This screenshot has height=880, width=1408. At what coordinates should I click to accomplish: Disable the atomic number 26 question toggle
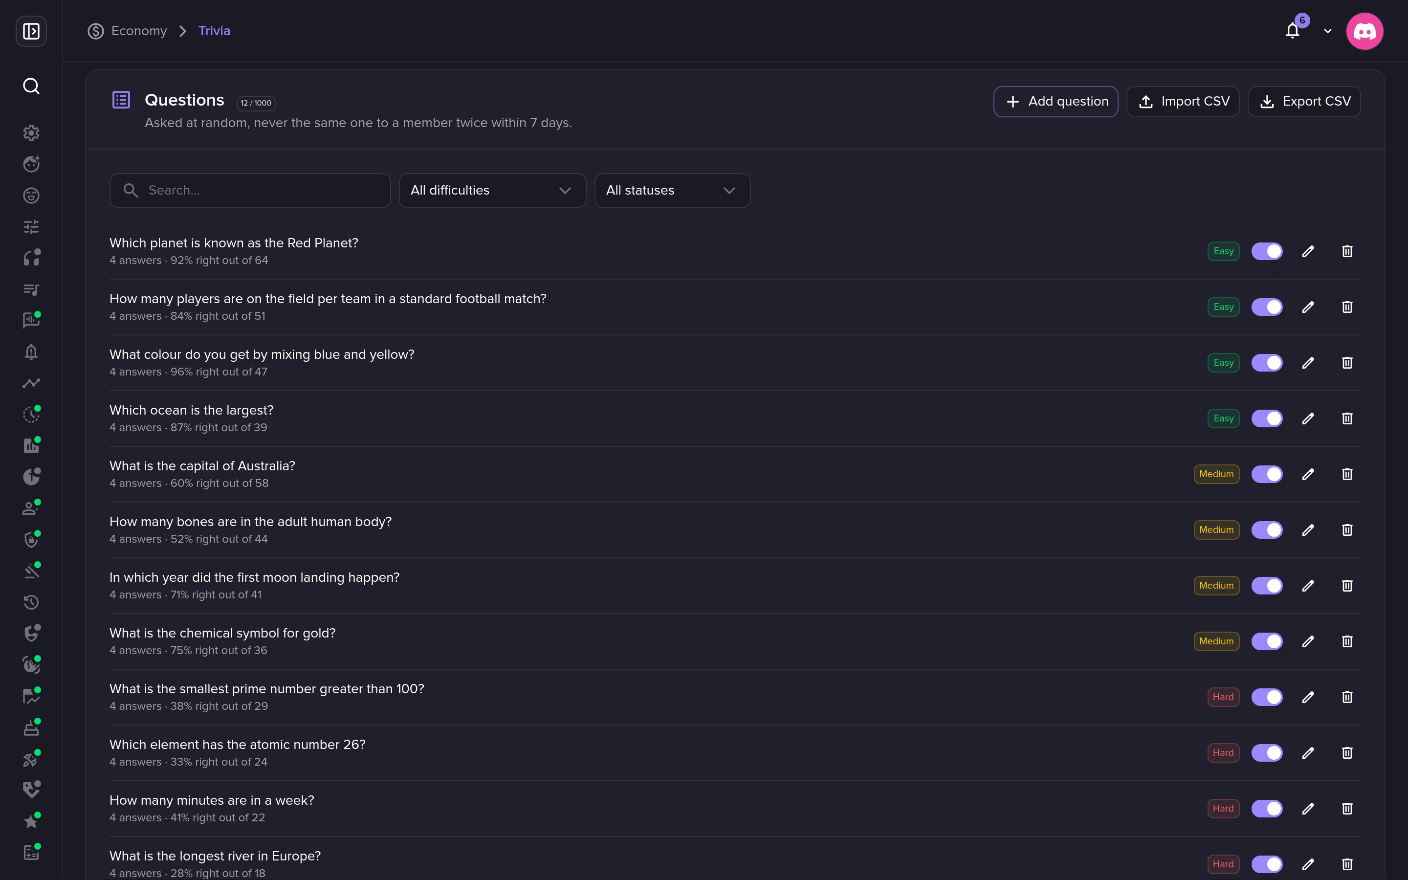coord(1267,753)
